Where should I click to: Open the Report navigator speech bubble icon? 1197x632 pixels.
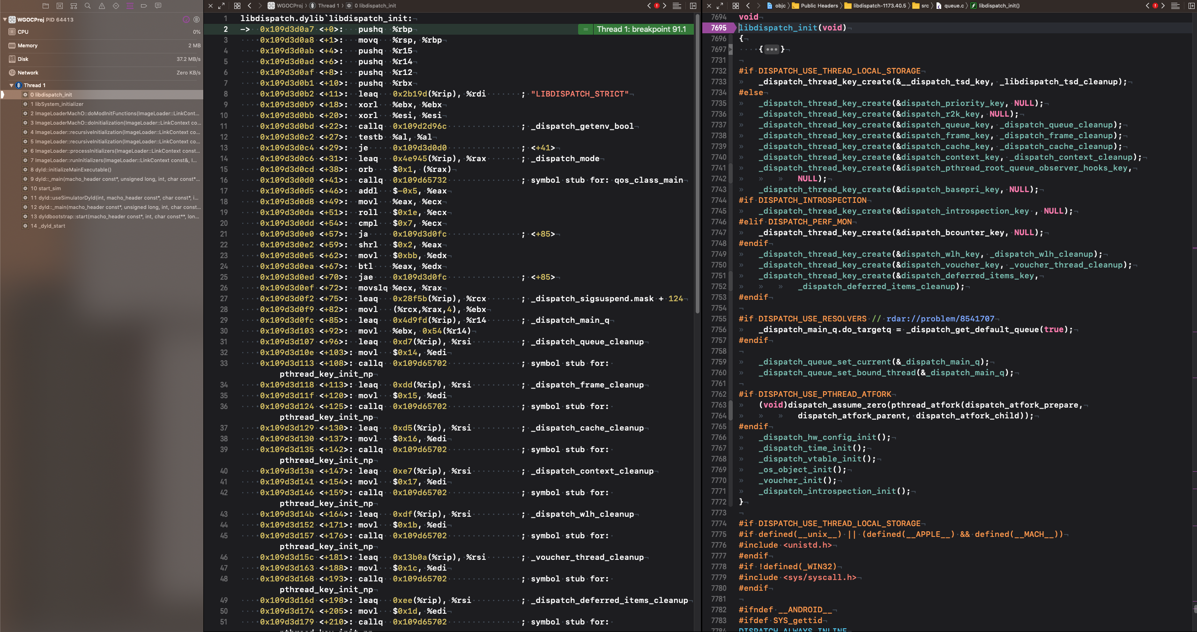(158, 6)
